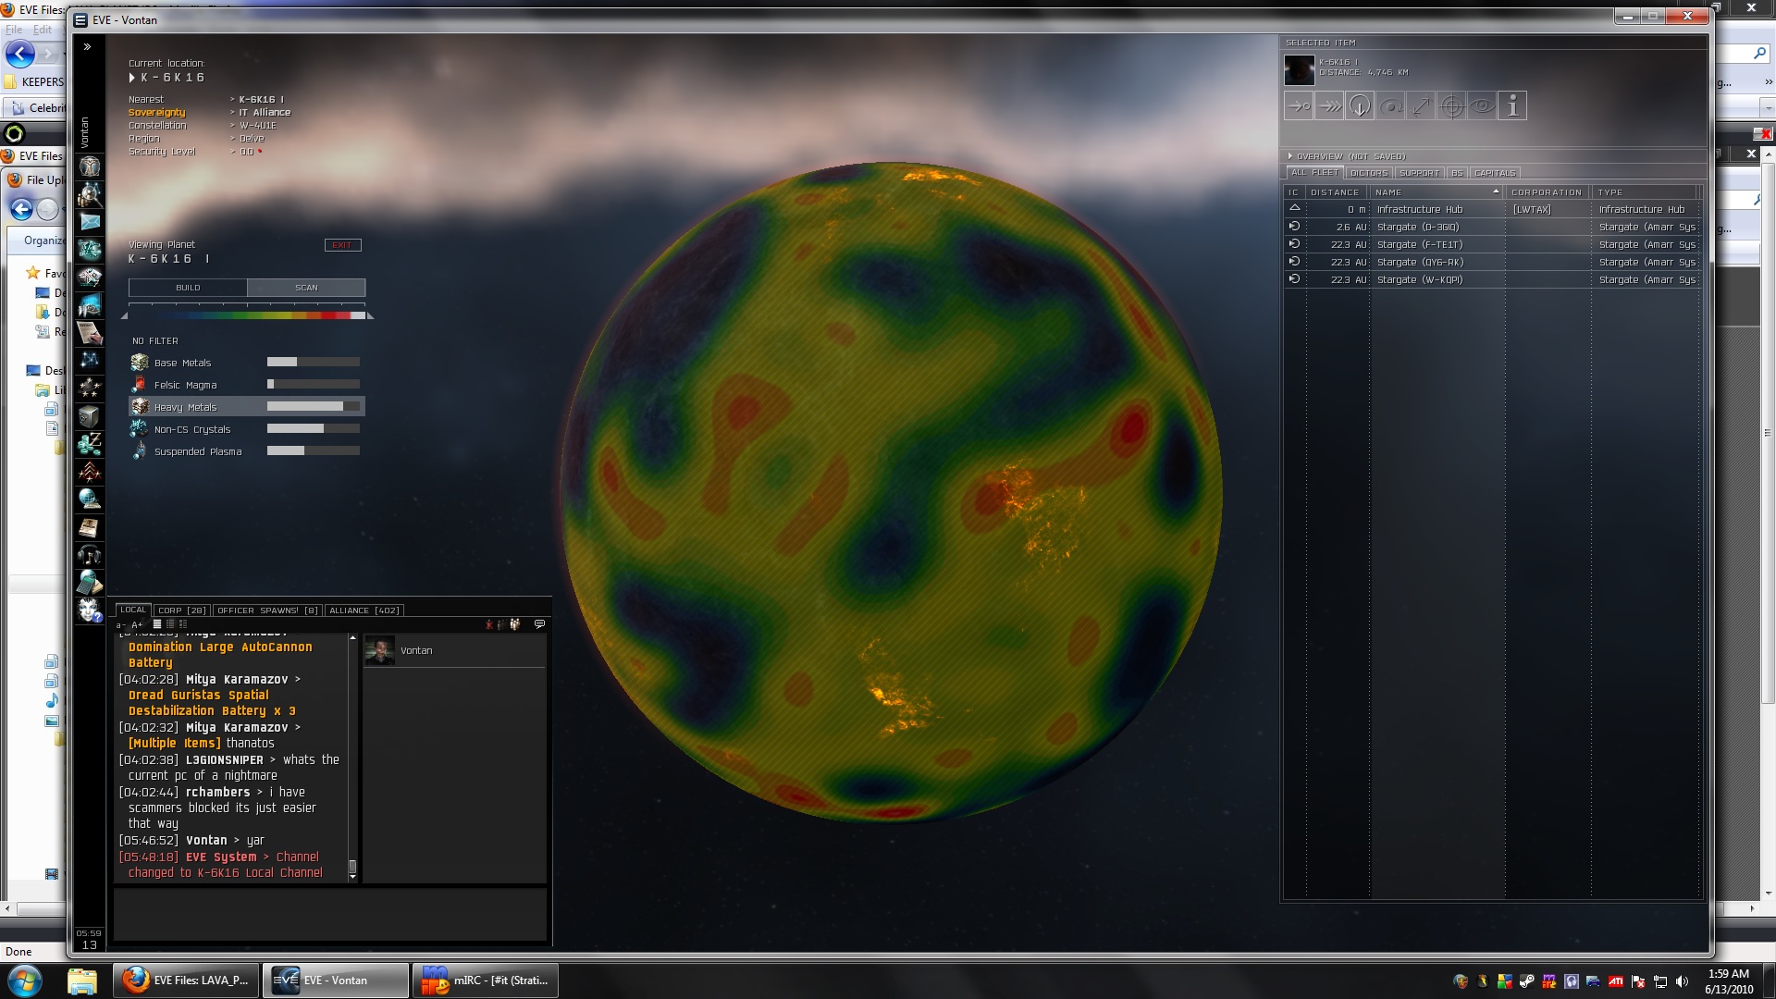Click the Look At eye icon
Viewport: 1776px width, 999px height.
[x=1482, y=106]
